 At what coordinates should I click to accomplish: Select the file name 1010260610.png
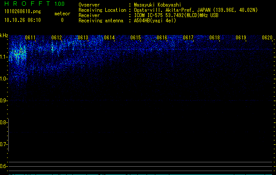[23, 11]
